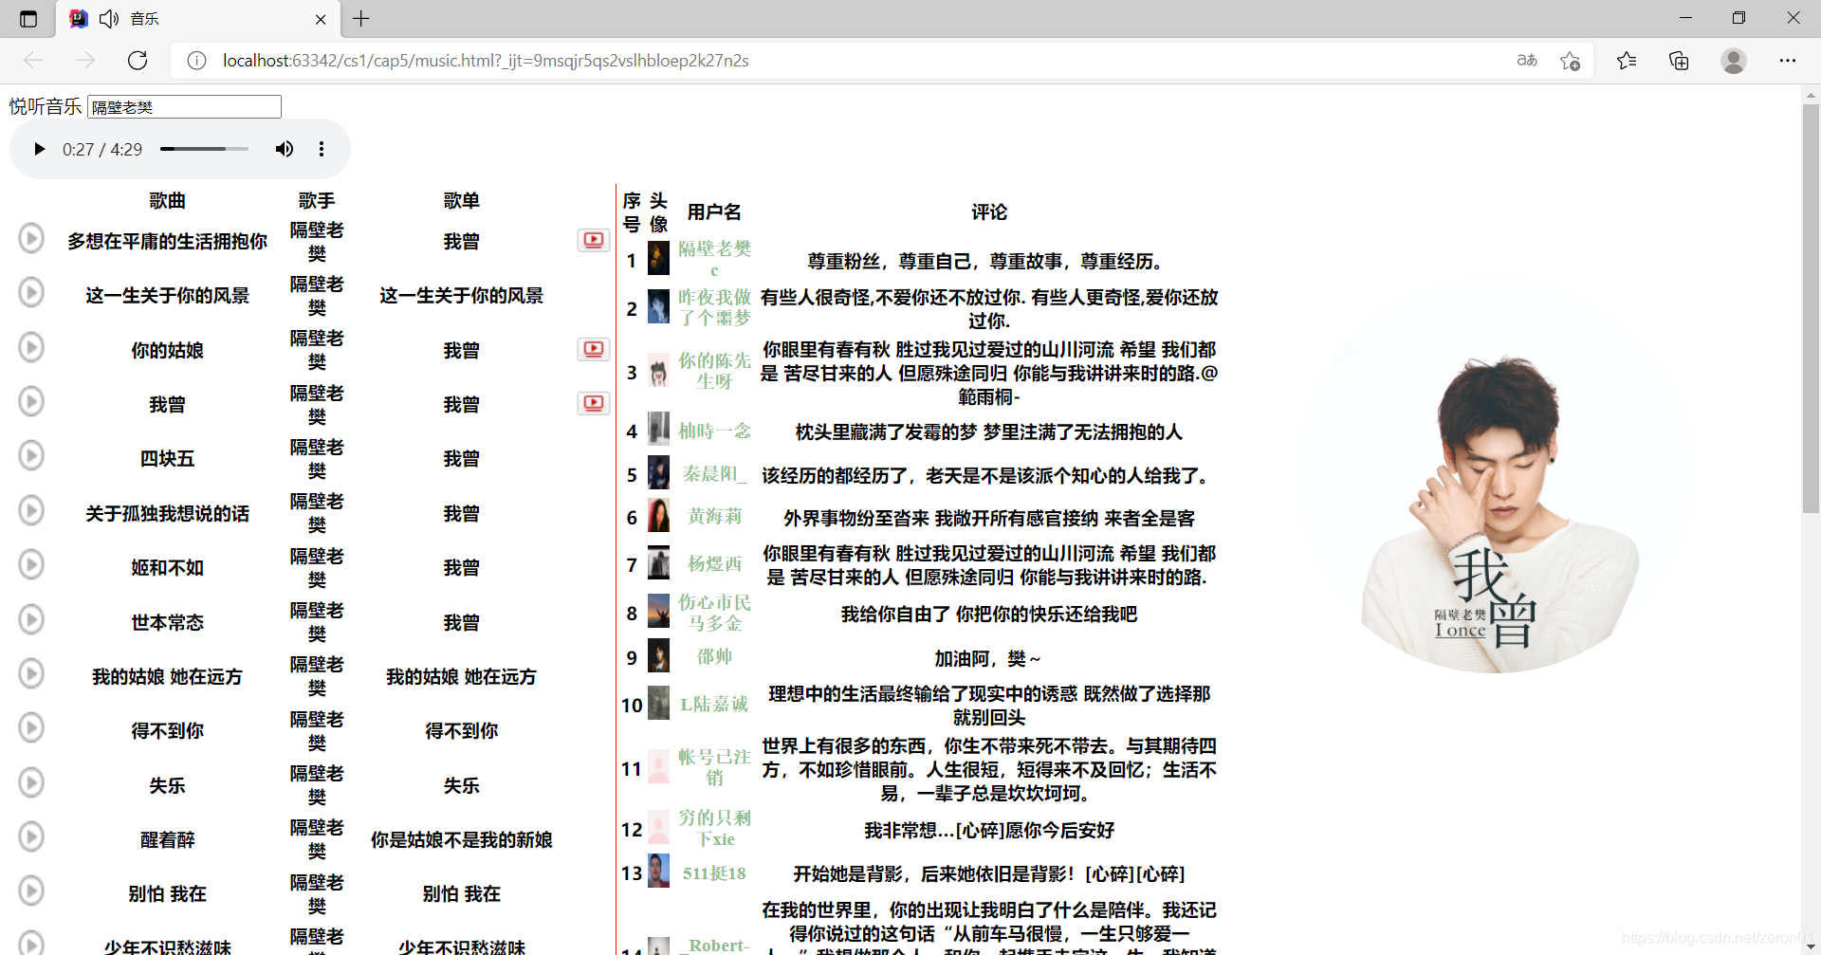Click the username link 隔壁老樊c
Viewport: 1821px width, 955px height.
[x=715, y=258]
